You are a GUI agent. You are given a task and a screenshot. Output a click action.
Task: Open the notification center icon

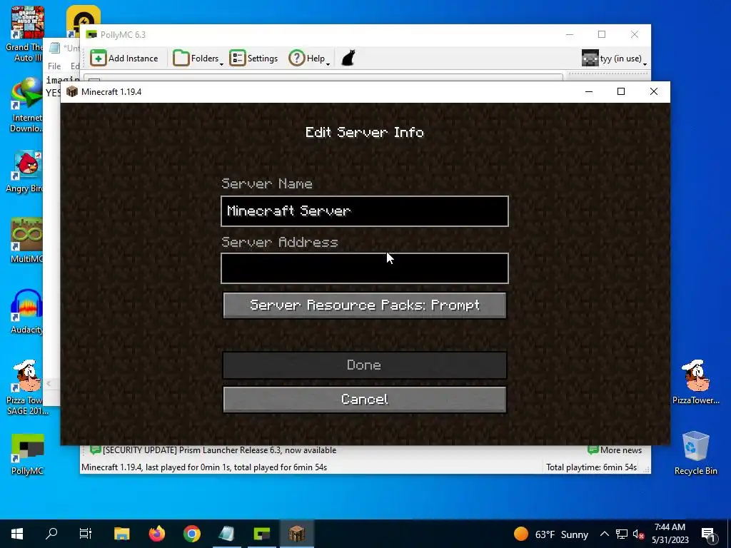coord(709,534)
